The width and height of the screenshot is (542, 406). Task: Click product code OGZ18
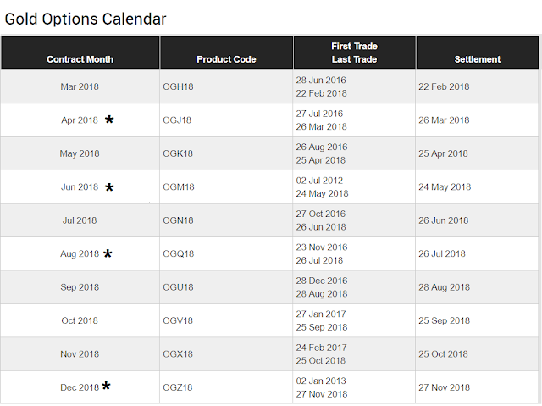[177, 387]
